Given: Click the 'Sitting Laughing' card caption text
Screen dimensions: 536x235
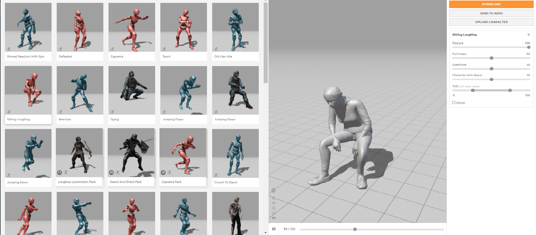Looking at the screenshot, I should click(18, 120).
